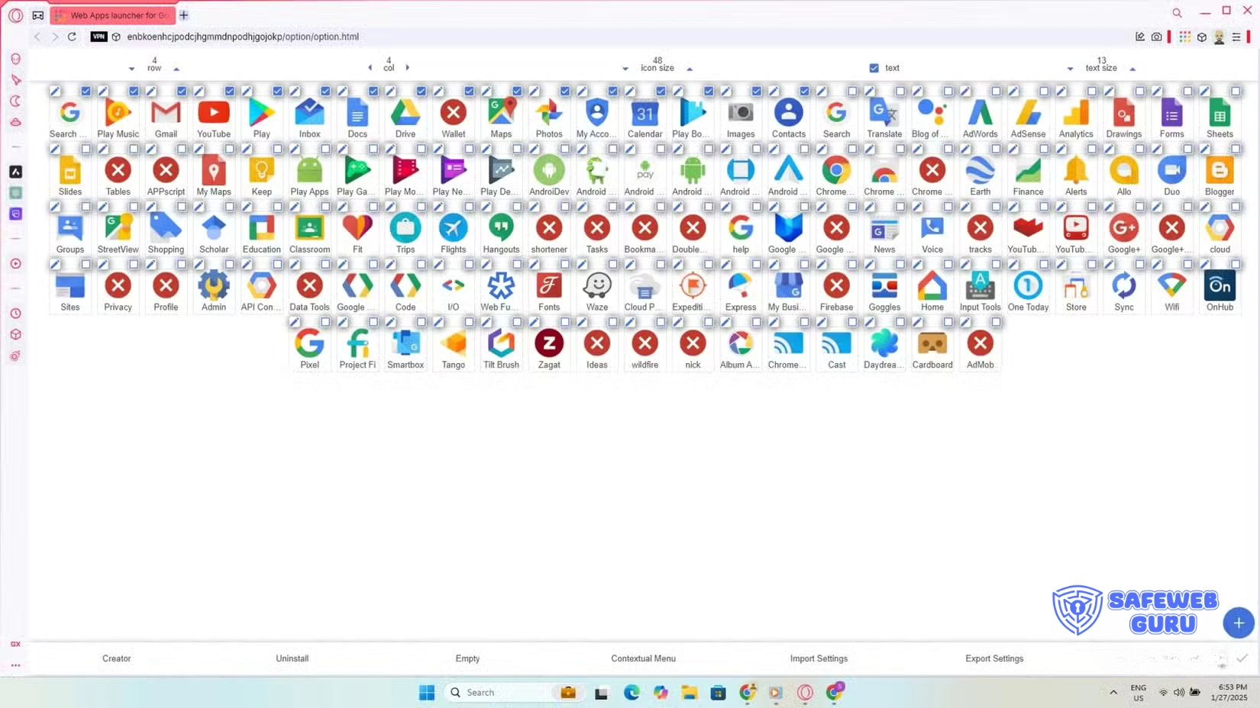Increase the row count arrow

coord(176,69)
